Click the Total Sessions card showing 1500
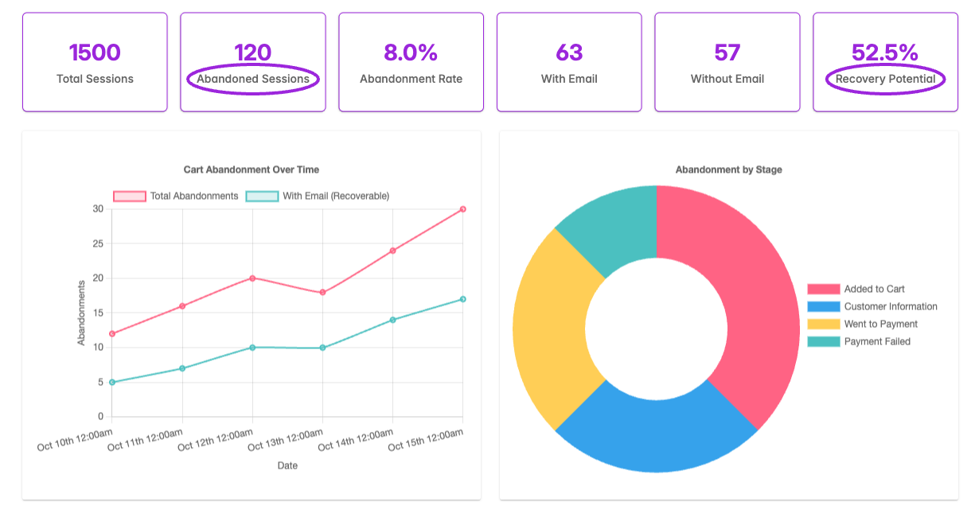This screenshot has width=979, height=525. (x=95, y=62)
